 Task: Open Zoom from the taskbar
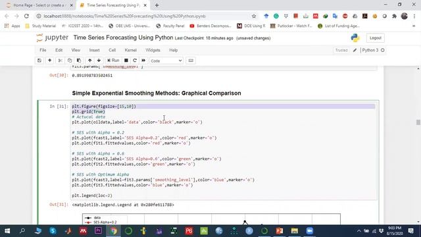310,231
